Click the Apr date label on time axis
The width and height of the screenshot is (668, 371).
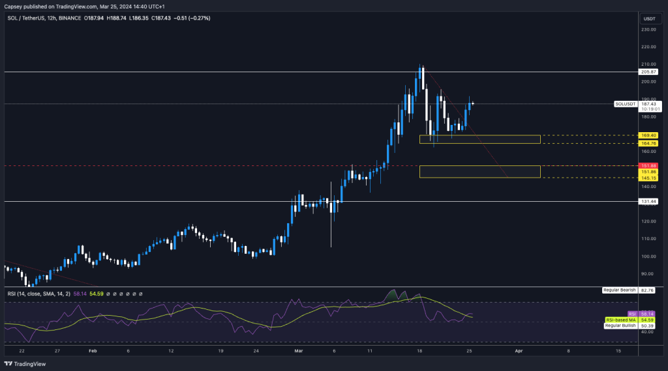(519, 351)
